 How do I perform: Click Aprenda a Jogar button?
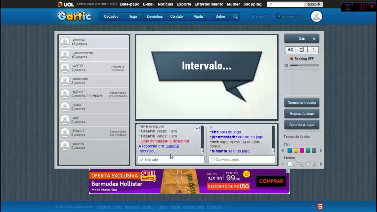click(302, 125)
